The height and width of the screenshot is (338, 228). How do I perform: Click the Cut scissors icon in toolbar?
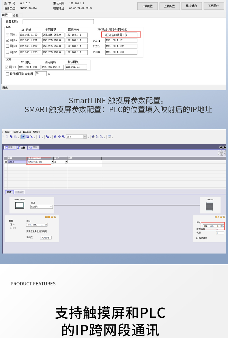[7, 137]
